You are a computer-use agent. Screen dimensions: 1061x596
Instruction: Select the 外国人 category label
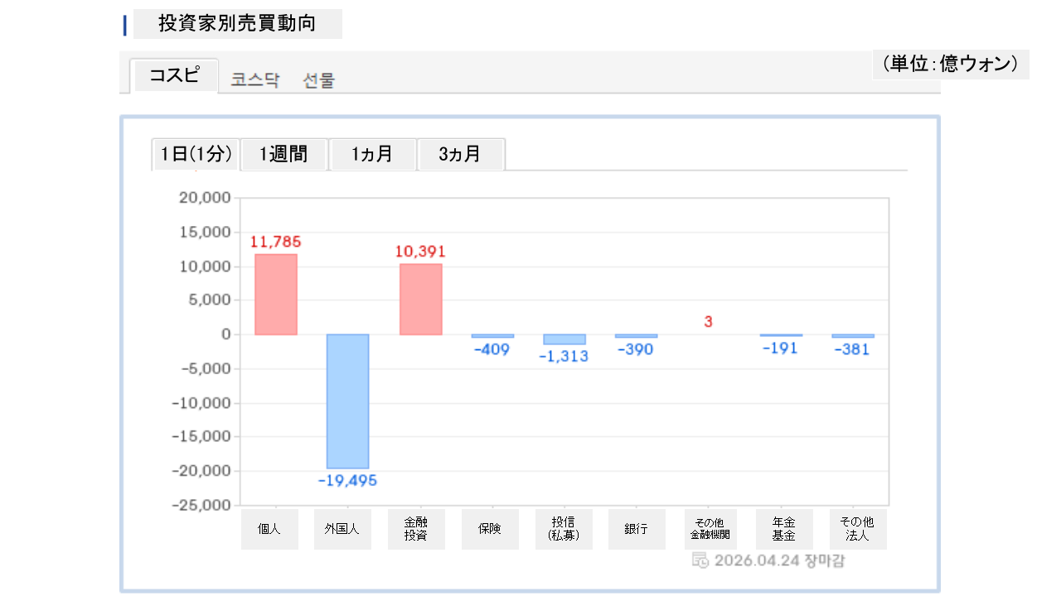click(342, 529)
